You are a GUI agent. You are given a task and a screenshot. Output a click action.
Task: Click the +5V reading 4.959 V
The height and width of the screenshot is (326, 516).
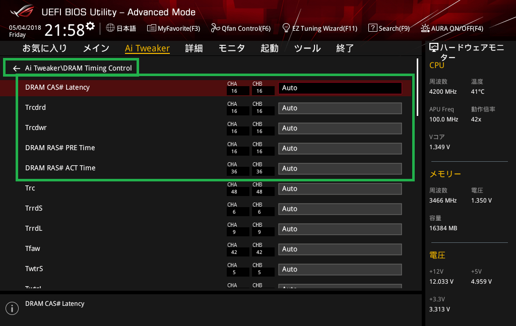coord(481,282)
